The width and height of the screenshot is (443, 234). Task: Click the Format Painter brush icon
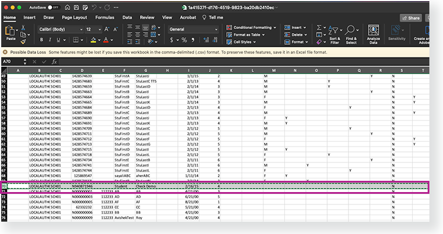(x=23, y=41)
